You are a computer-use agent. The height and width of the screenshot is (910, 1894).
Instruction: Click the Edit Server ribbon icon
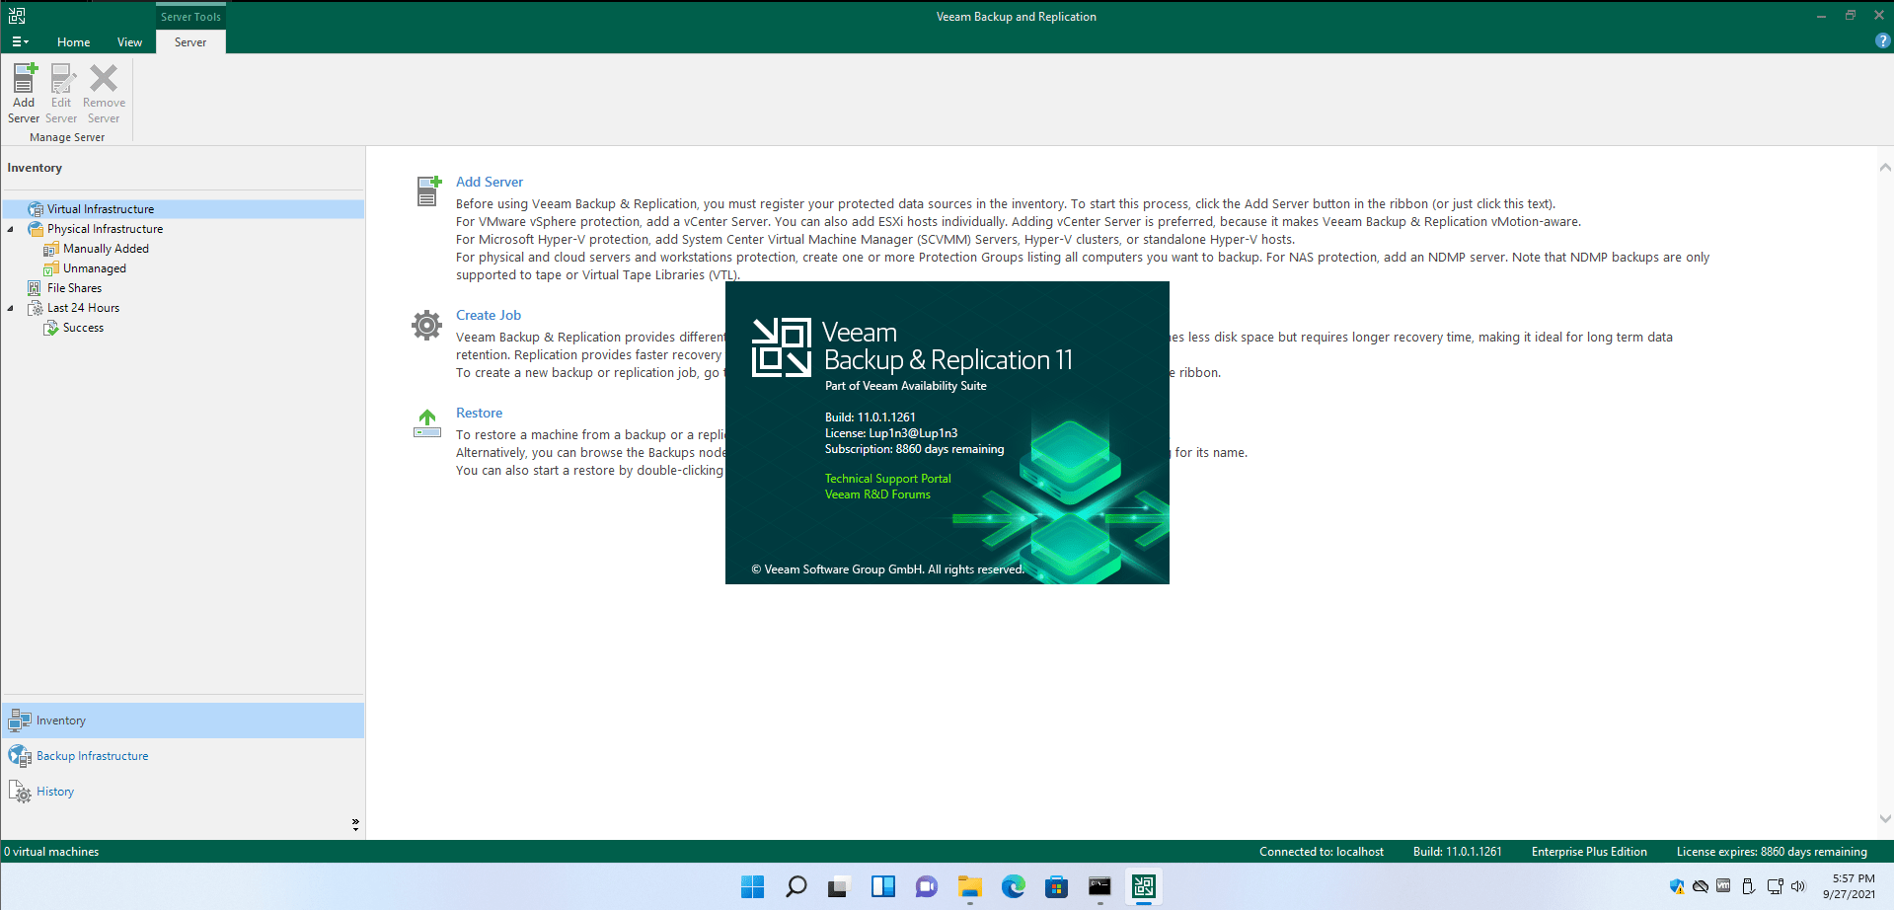coord(61,93)
